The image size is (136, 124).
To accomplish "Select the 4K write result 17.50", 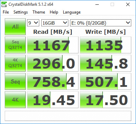I will (x=106, y=100).
